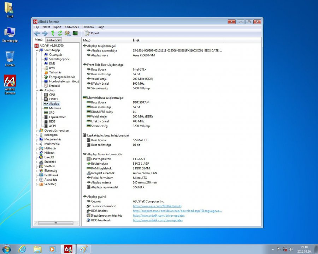
Task: Select the ACPI tree item
Action: 52,126
